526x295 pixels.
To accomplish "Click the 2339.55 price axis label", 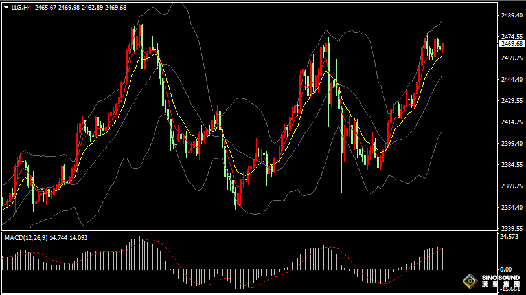I will tap(512, 228).
